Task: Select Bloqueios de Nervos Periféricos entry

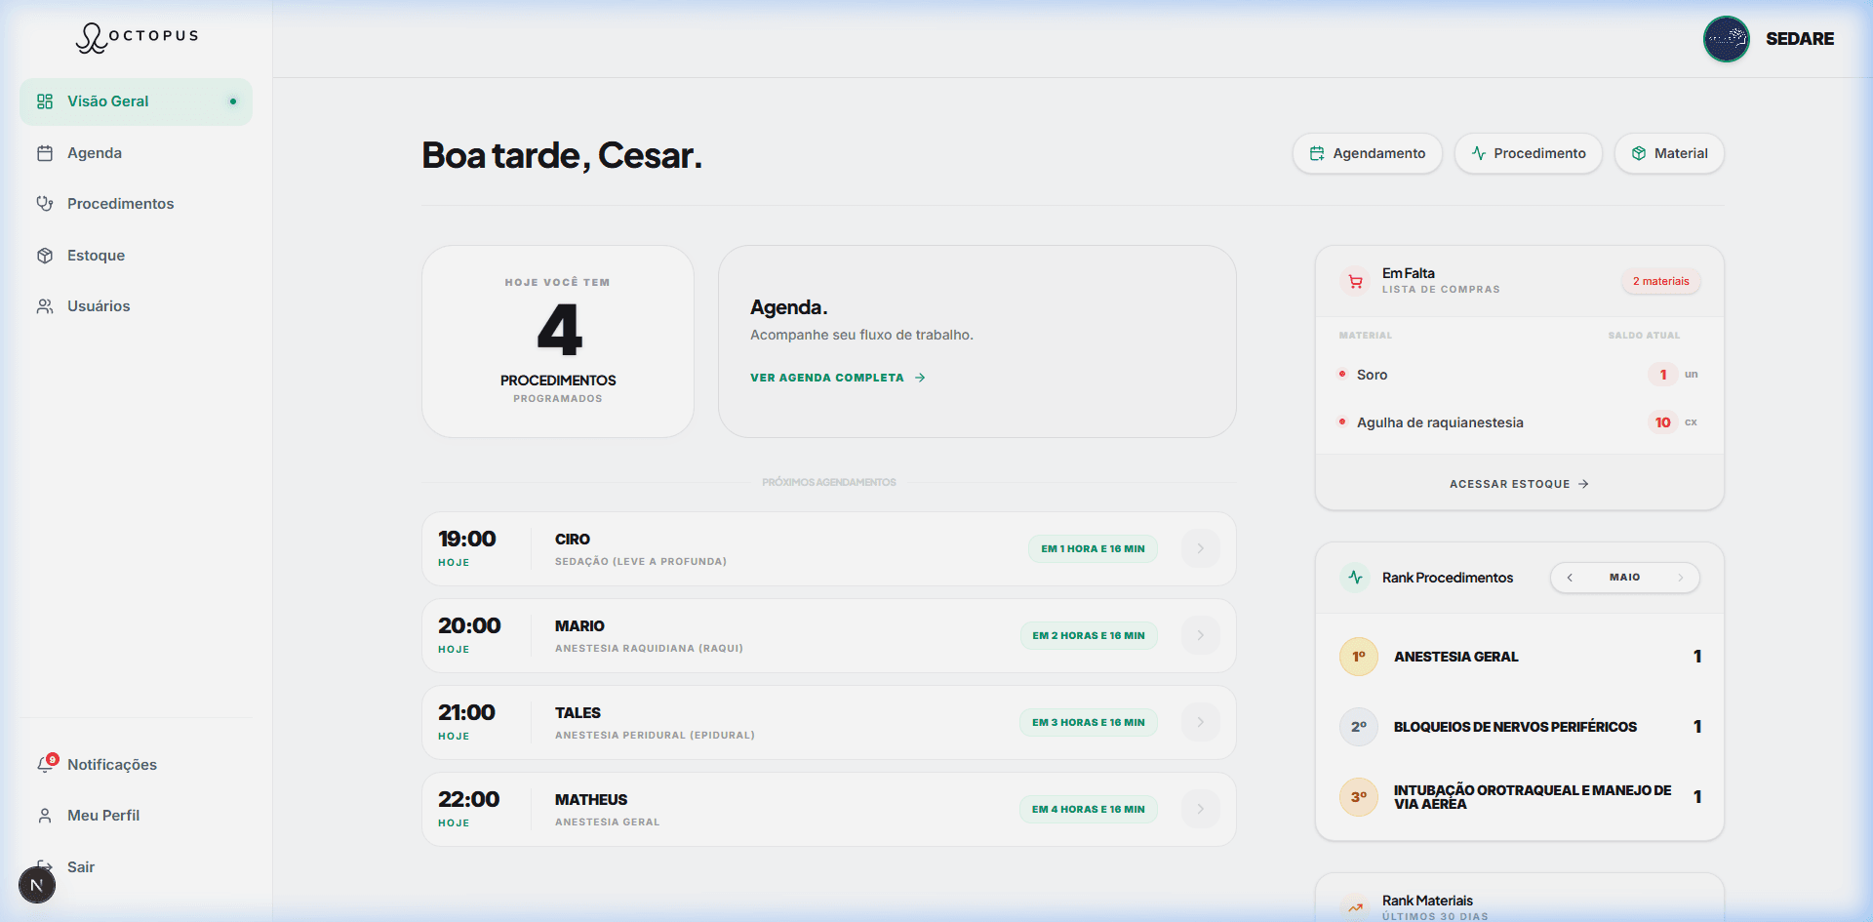Action: coord(1520,727)
